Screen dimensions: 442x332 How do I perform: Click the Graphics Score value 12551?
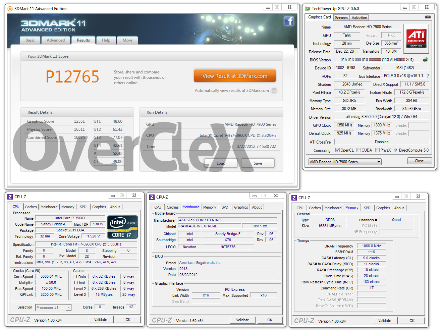point(79,121)
